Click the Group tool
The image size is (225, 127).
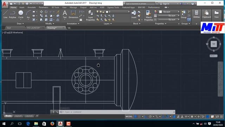tap(184, 14)
